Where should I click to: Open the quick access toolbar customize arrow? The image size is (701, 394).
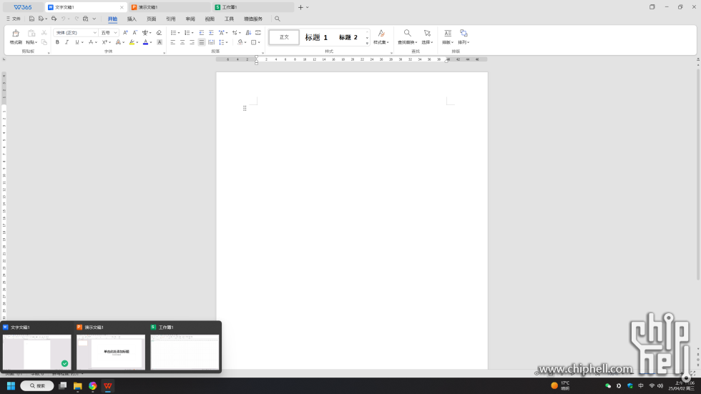click(x=94, y=19)
